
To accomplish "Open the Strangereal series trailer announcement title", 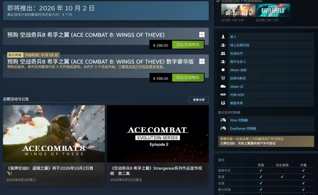I will tap(156, 171).
